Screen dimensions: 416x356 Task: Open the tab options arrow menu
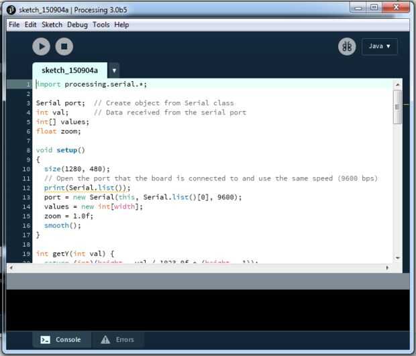114,70
